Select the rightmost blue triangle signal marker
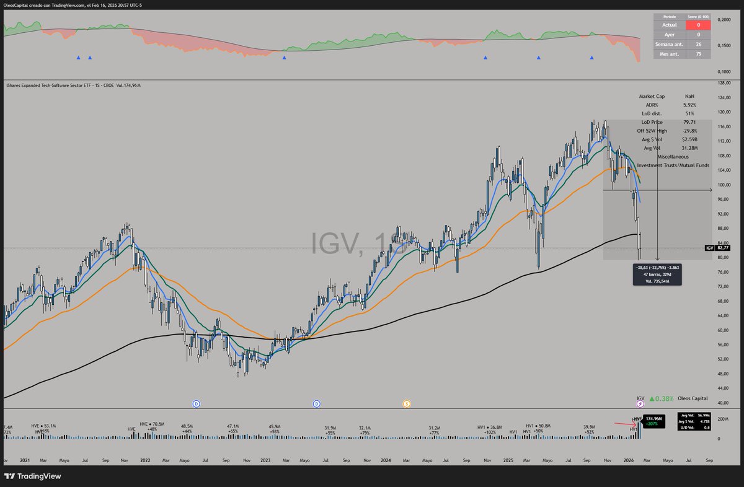 pyautogui.click(x=592, y=58)
